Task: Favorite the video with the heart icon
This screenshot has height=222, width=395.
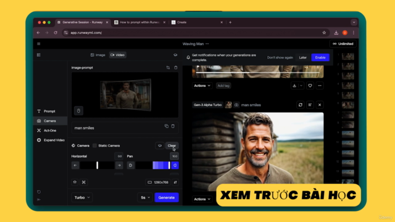Action: [310, 86]
